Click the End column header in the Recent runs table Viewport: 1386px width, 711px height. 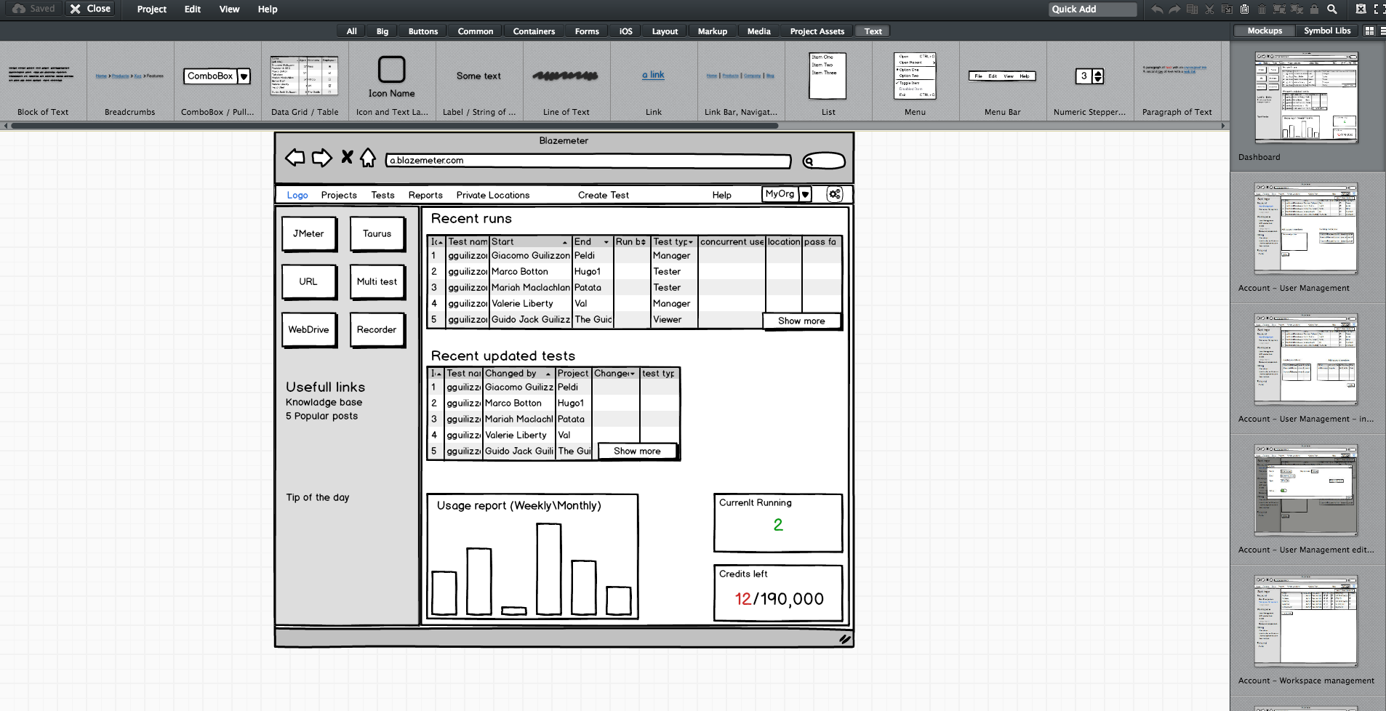pos(592,241)
